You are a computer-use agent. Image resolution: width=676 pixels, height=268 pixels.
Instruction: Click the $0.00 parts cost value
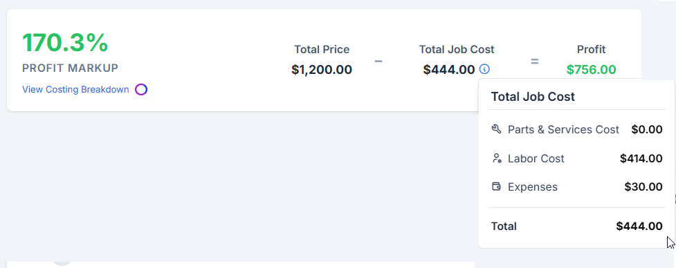point(647,129)
